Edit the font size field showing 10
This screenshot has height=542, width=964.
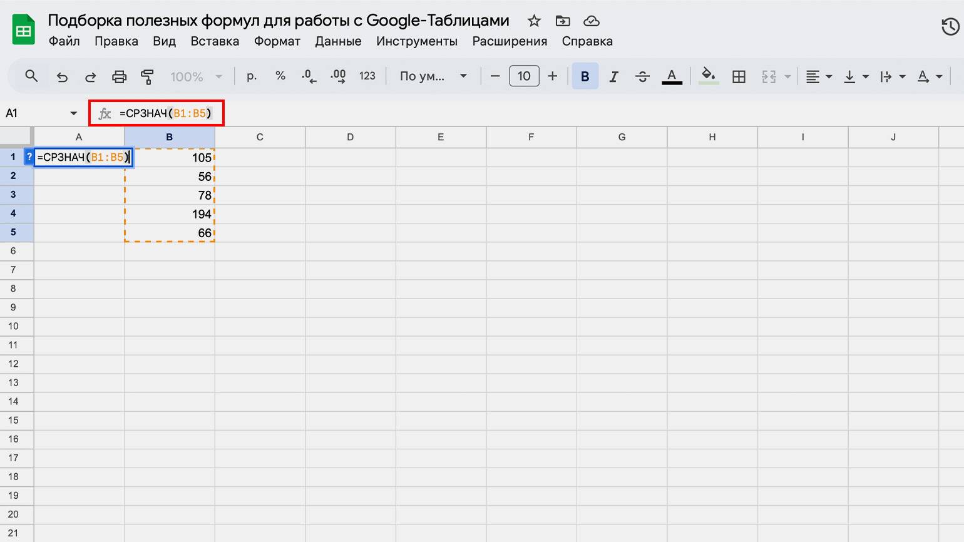point(524,76)
